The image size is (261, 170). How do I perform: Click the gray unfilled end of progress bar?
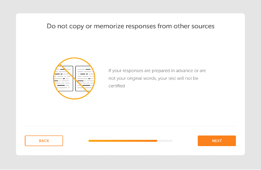click(x=165, y=141)
